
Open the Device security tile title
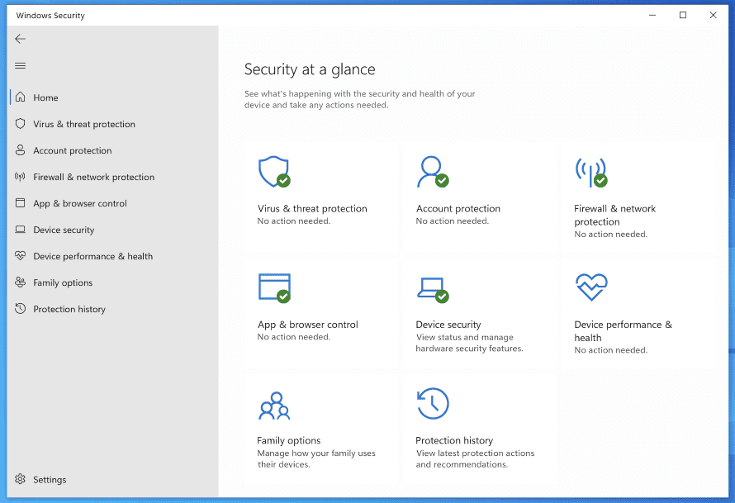pos(448,325)
